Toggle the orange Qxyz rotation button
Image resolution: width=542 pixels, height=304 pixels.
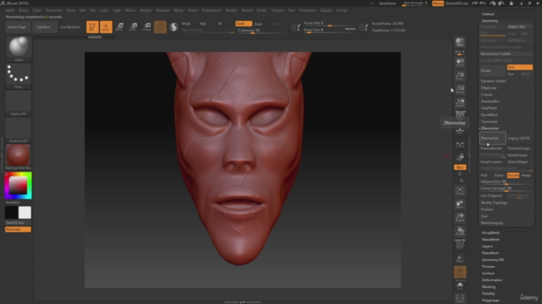coord(460,167)
